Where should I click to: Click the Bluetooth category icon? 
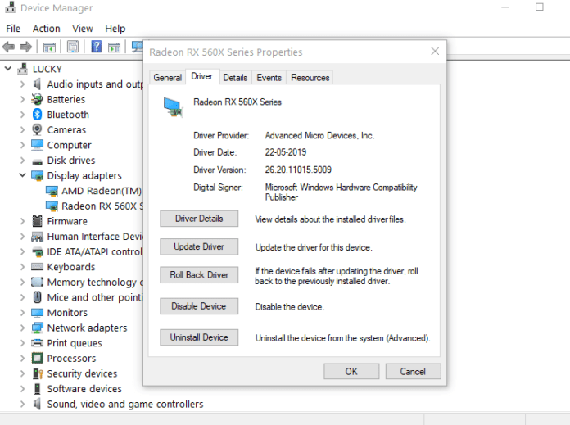tap(37, 115)
